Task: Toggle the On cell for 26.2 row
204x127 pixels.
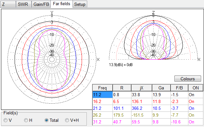Action: click(196, 115)
